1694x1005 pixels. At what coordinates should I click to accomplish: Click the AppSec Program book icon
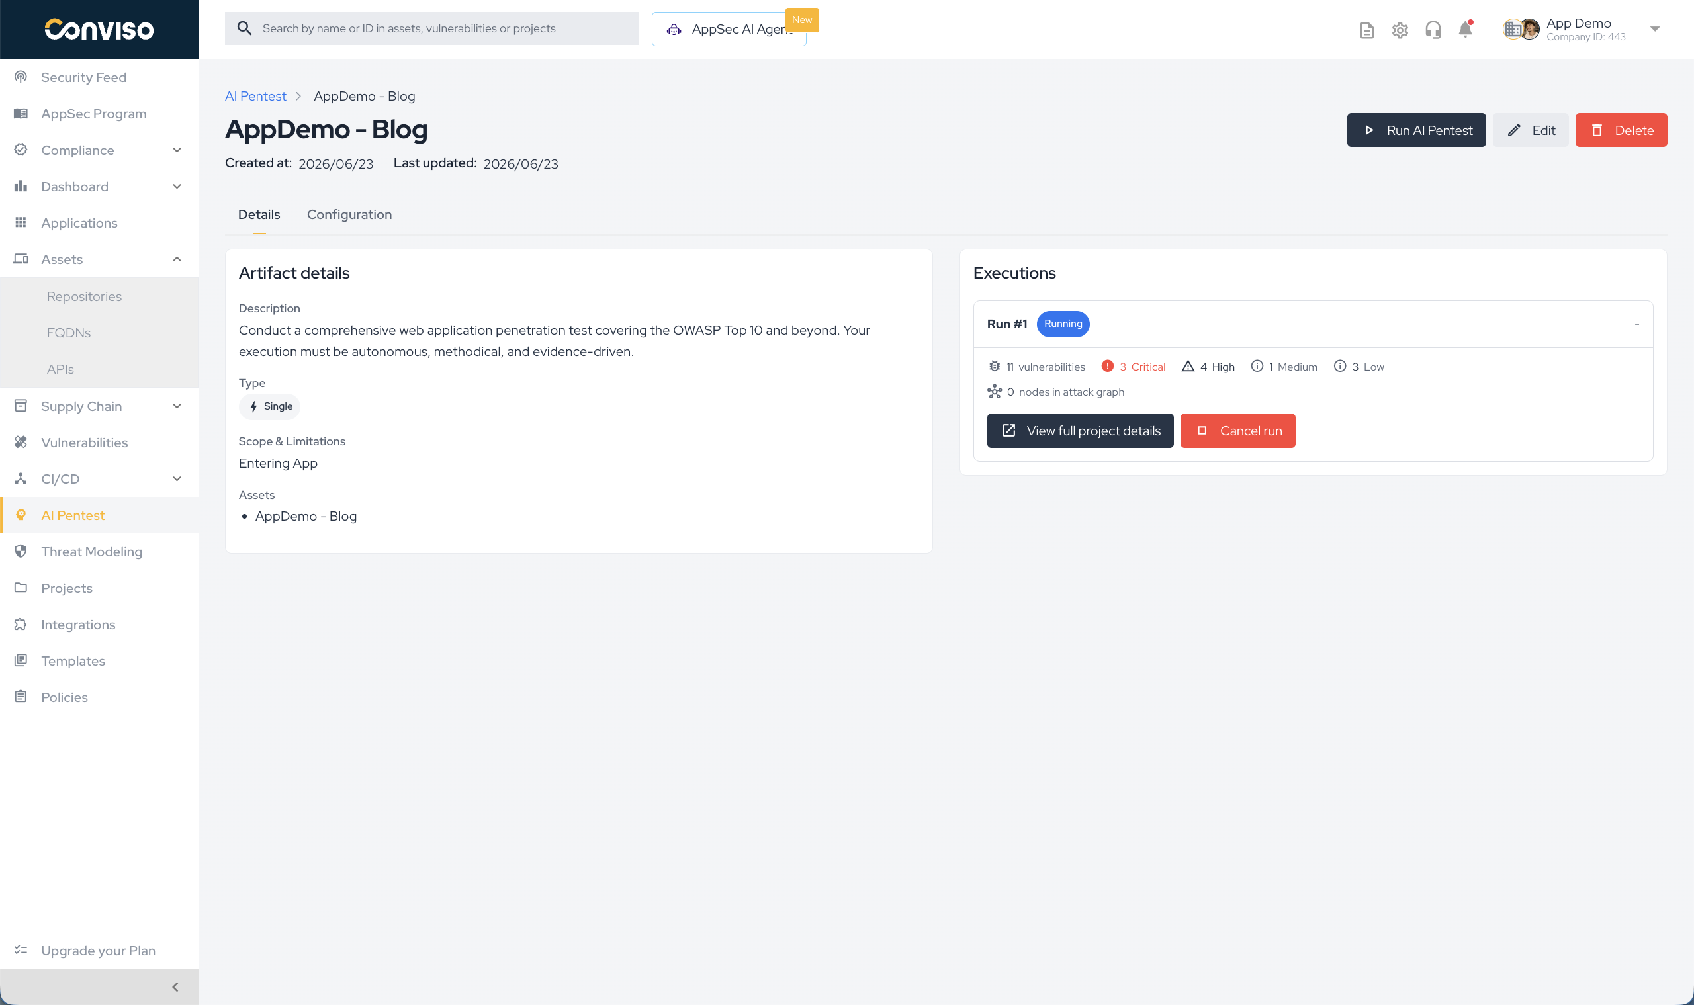pos(21,114)
